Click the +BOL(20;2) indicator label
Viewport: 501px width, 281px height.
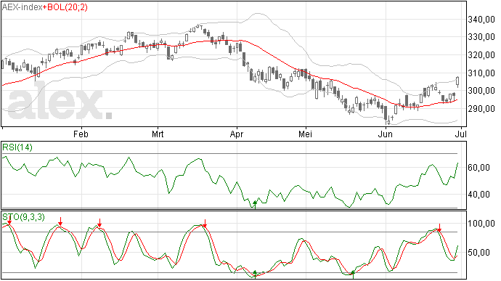tap(65, 7)
